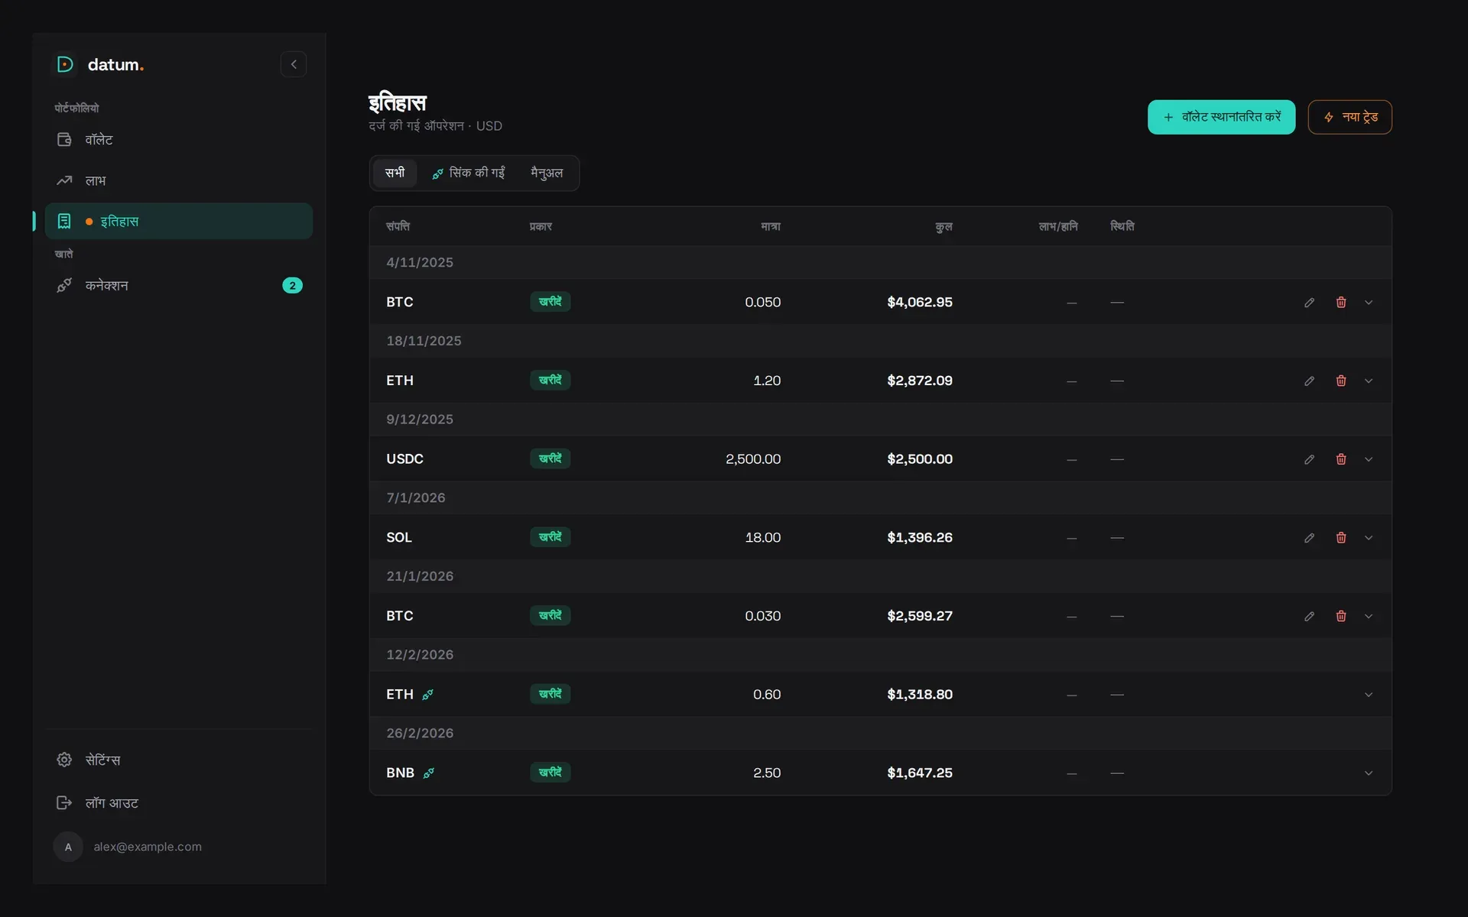This screenshot has height=917, width=1468.
Task: Click the SOL asset name
Action: (399, 538)
